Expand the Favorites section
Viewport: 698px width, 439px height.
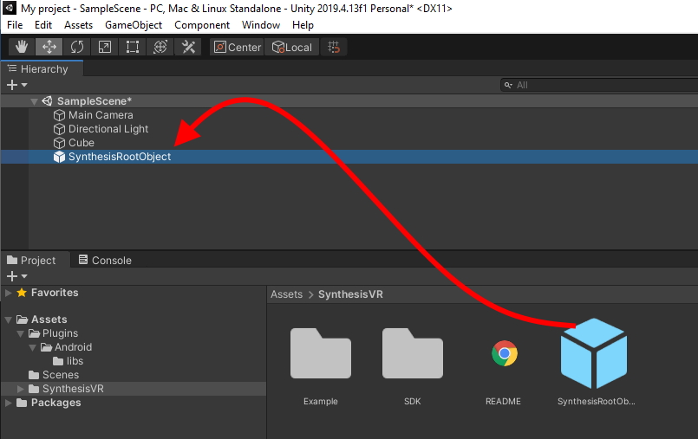[x=8, y=293]
